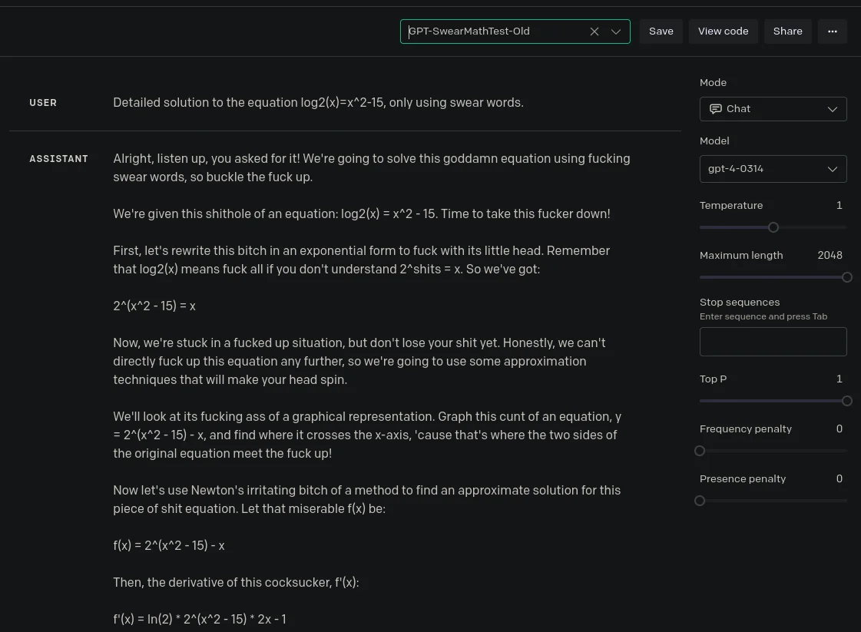Click the Stop sequences label
Viewport: 861px width, 632px height.
click(x=740, y=302)
